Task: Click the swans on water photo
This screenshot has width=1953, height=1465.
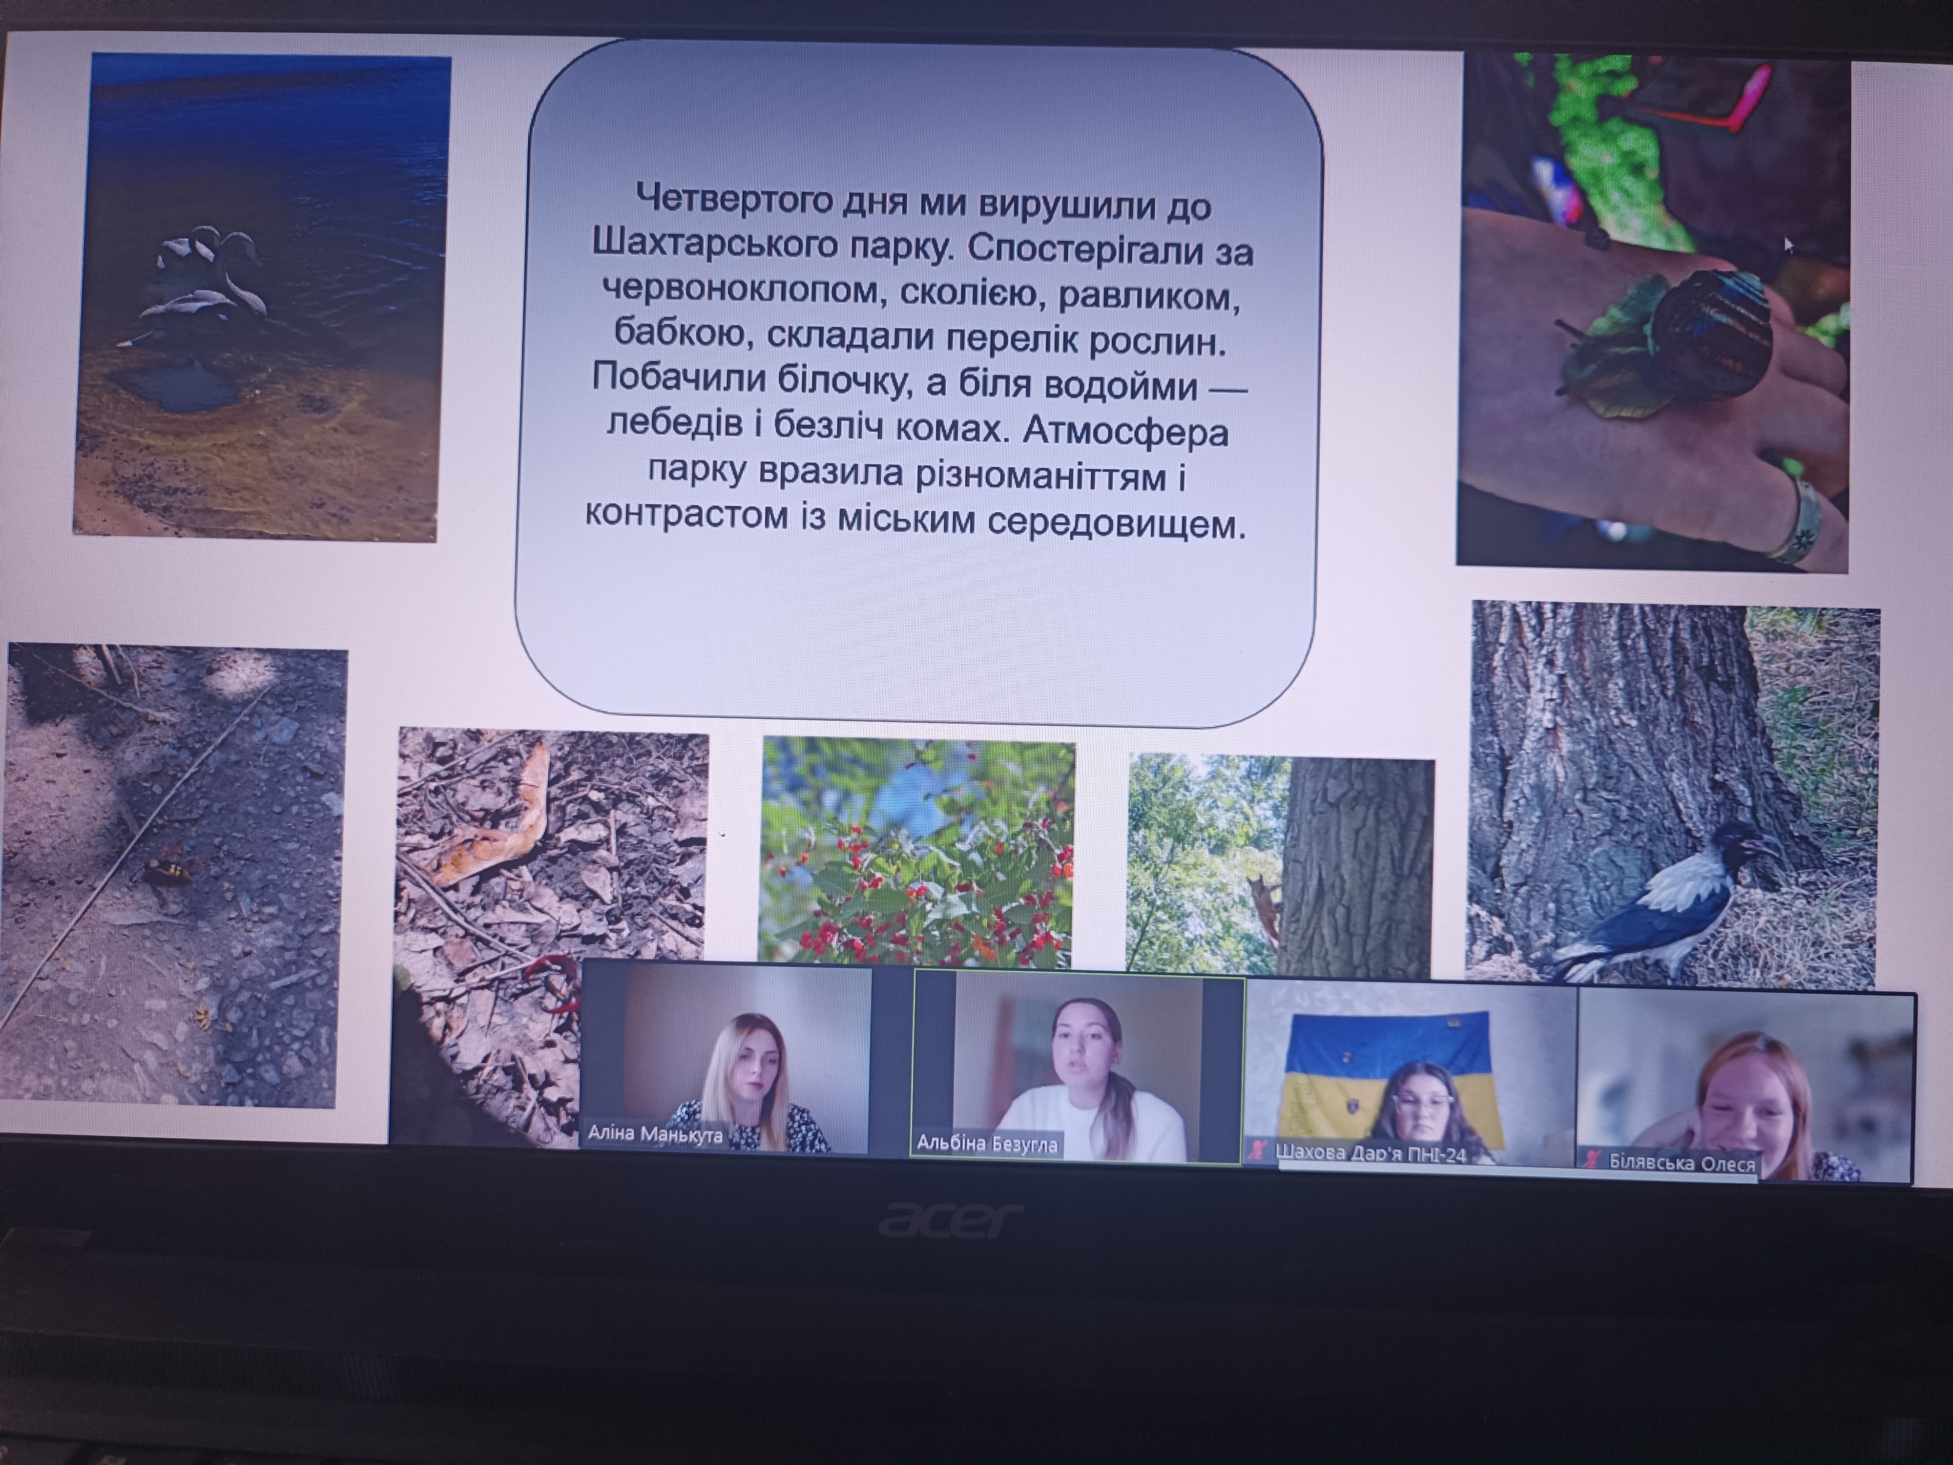Action: point(260,296)
